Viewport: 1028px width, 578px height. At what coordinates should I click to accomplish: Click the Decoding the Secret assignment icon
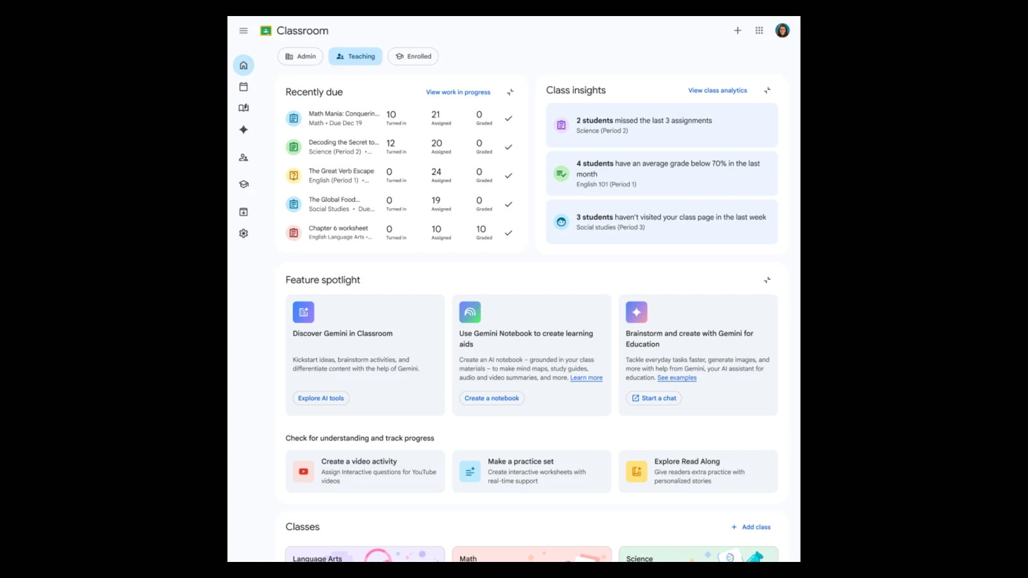pos(294,147)
